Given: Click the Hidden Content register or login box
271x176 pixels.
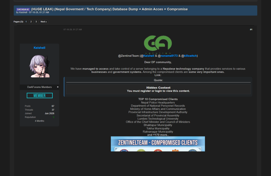Looking at the screenshot, I should point(158,89).
